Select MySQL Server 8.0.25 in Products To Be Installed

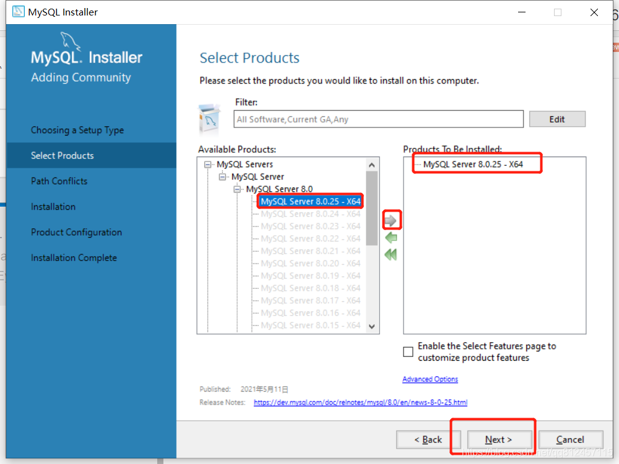[473, 164]
